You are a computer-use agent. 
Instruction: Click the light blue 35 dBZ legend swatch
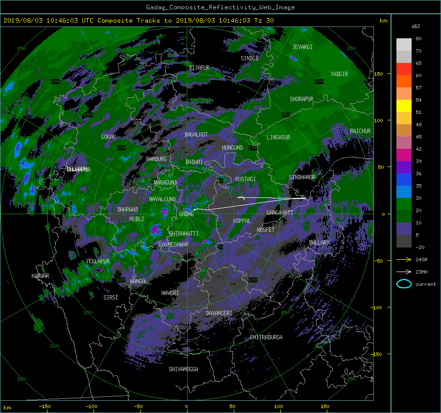404,192
